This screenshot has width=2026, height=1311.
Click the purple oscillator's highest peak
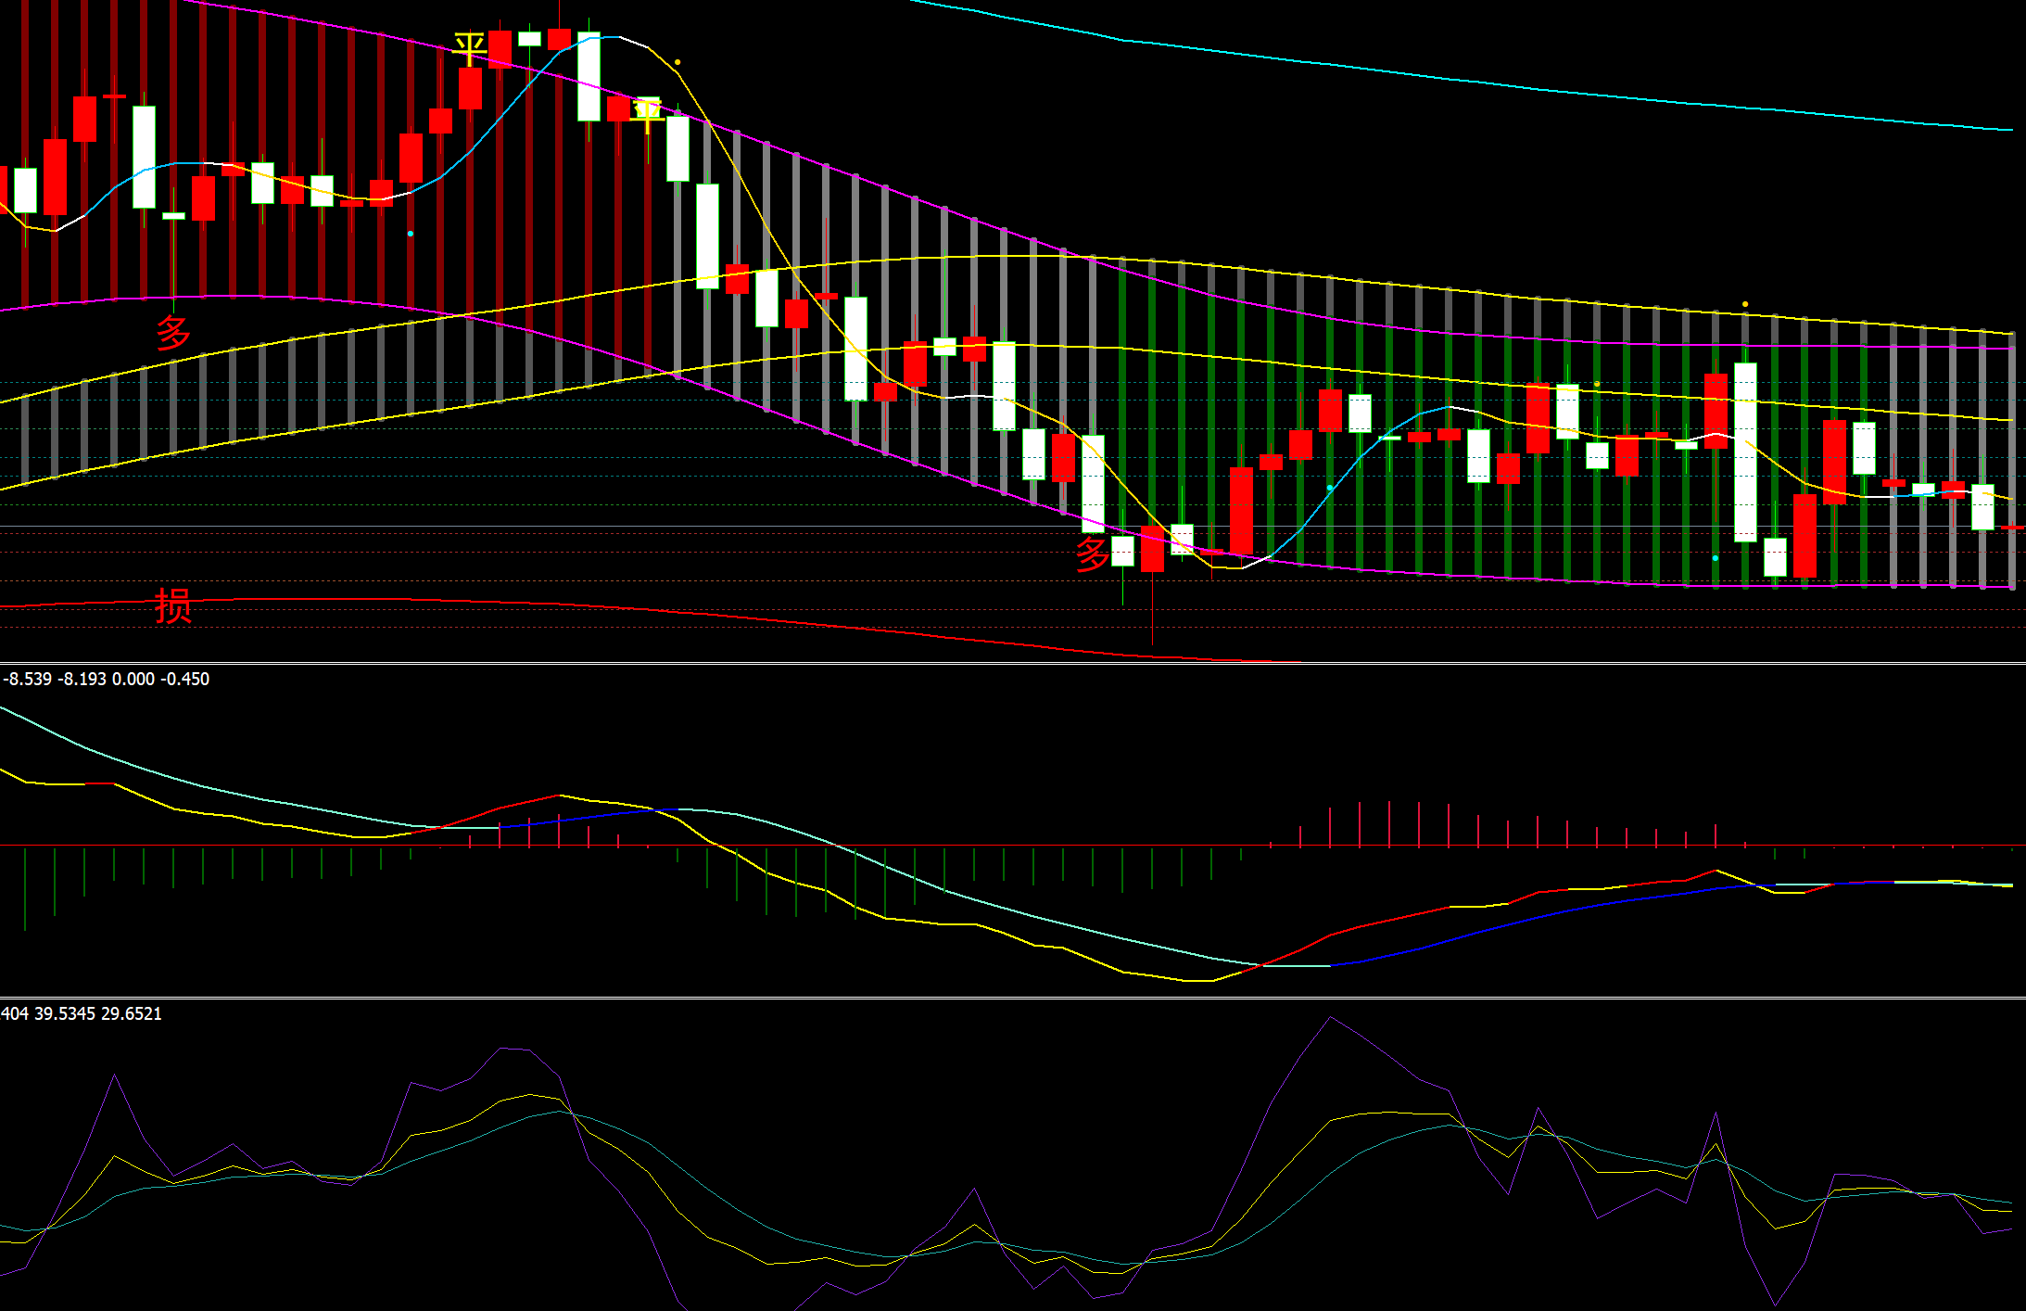point(1330,1018)
